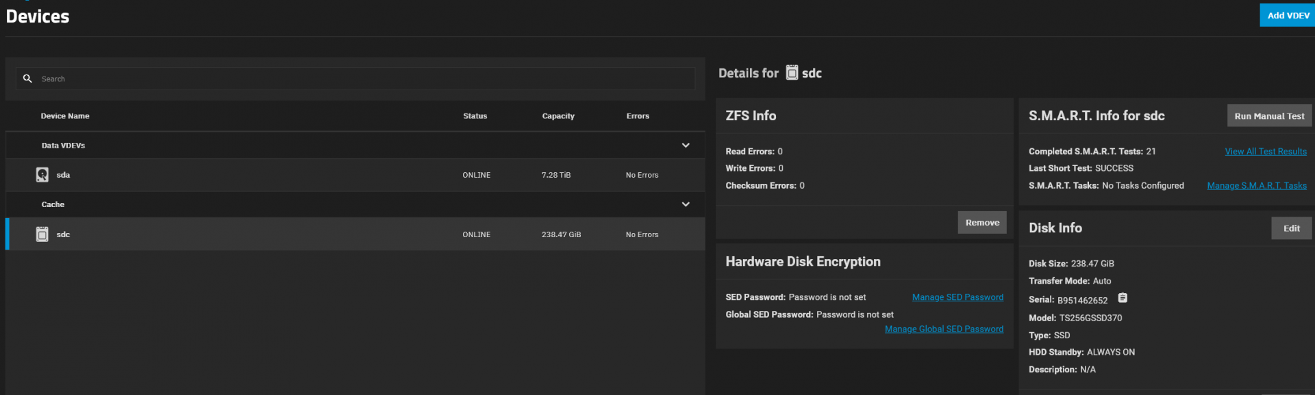
Task: Click the Checksum Errors: 0 line
Action: coord(765,186)
